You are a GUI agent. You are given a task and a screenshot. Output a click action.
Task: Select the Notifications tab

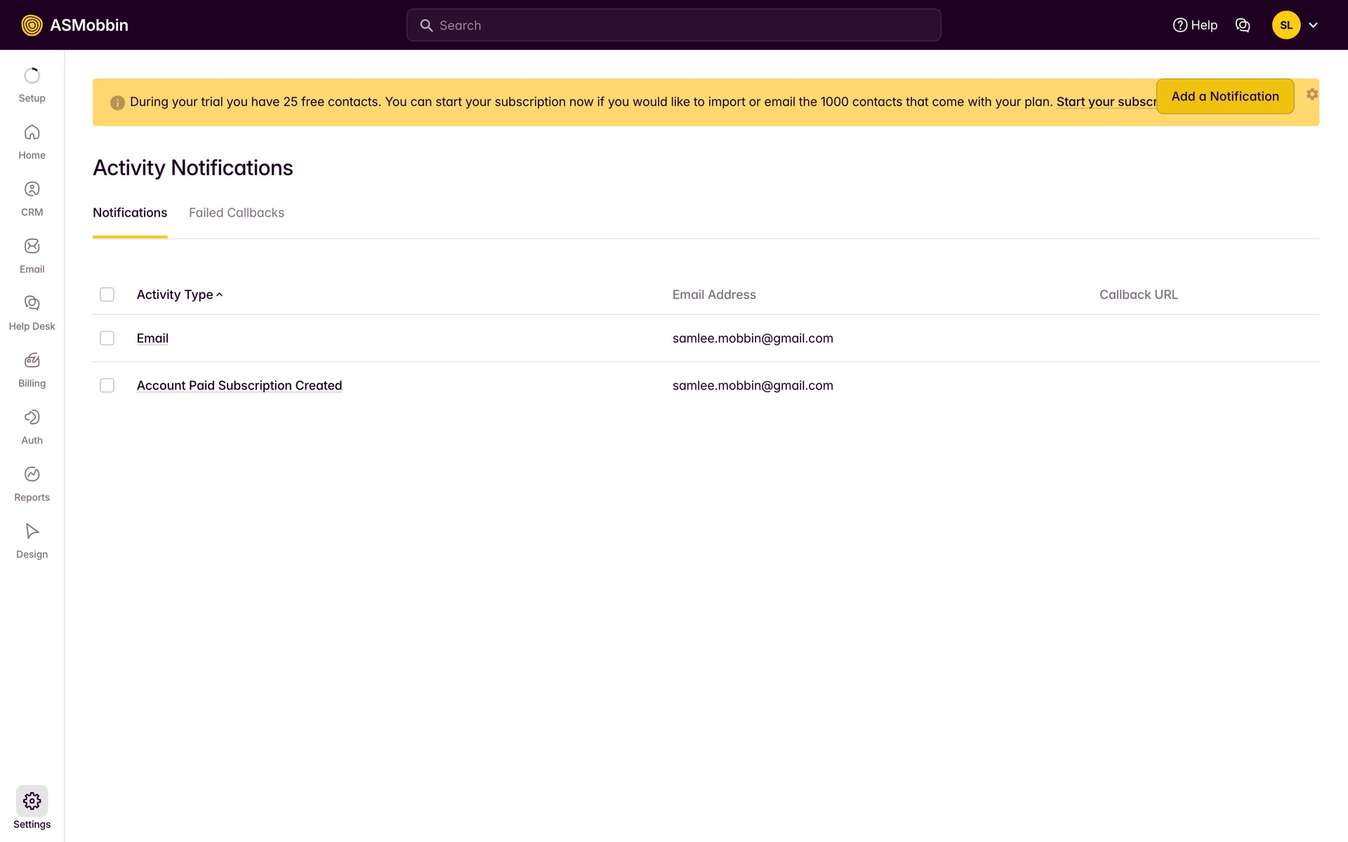point(130,213)
